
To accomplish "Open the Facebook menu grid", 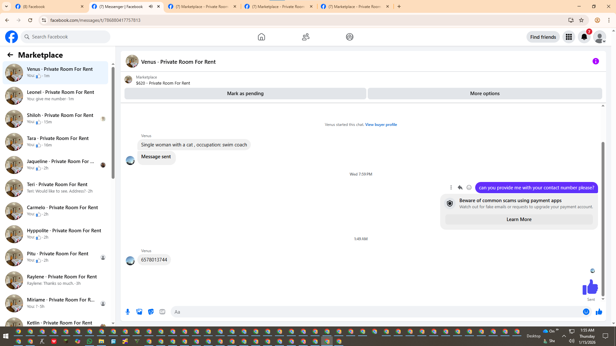I will (x=569, y=37).
